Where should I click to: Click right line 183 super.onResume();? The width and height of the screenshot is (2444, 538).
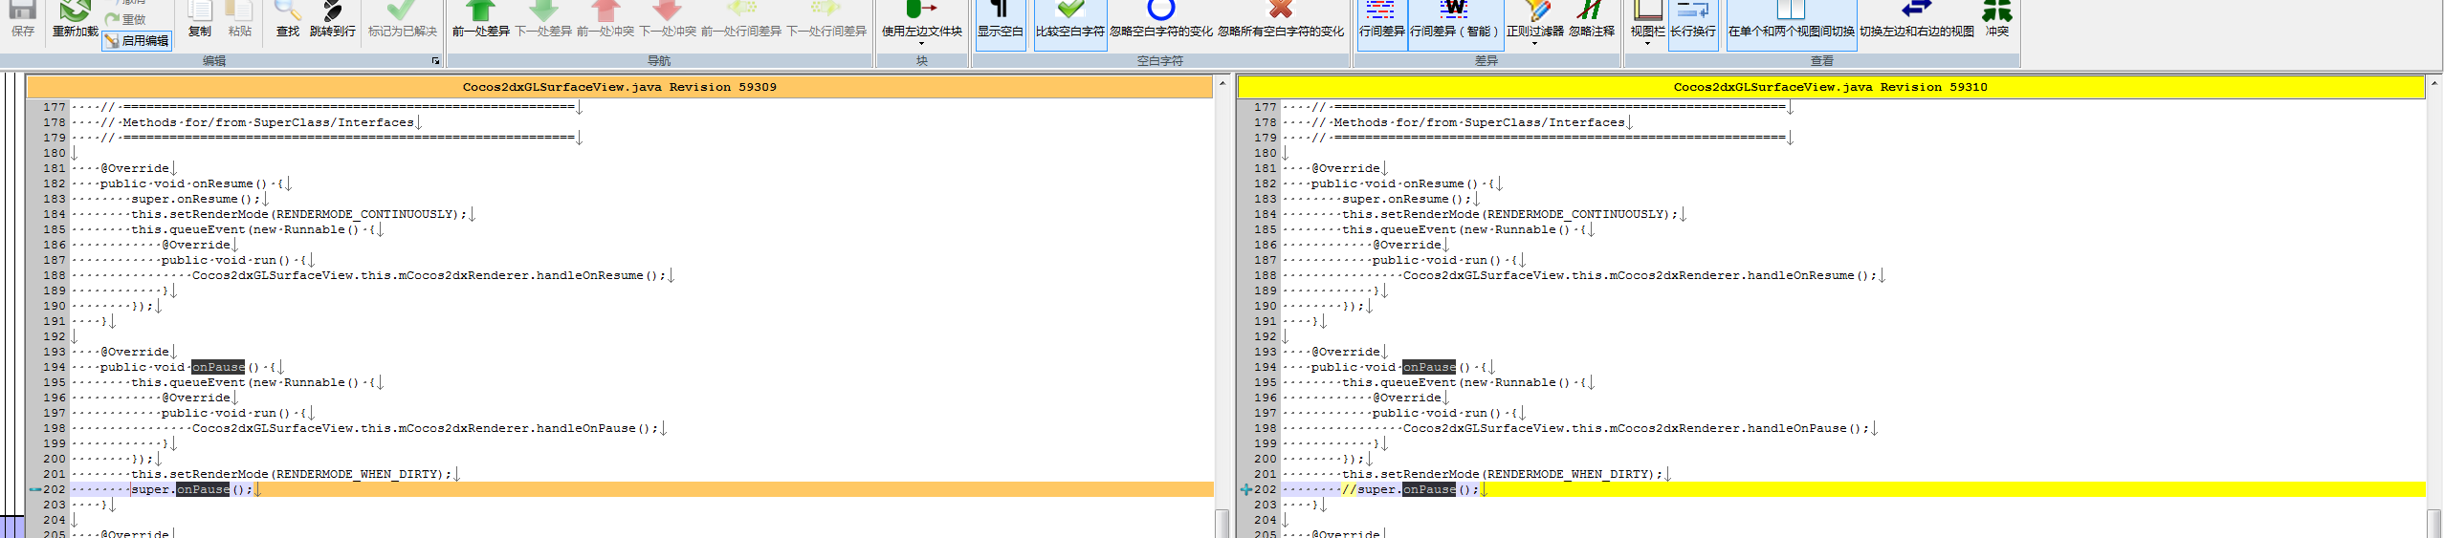tap(1407, 199)
